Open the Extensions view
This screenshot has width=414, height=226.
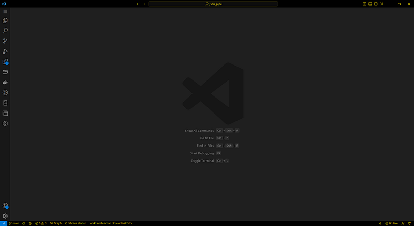(x=5, y=61)
